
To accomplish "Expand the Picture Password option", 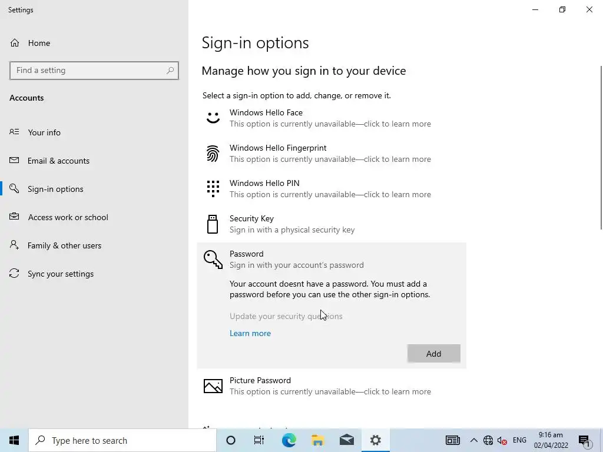I will click(x=332, y=386).
